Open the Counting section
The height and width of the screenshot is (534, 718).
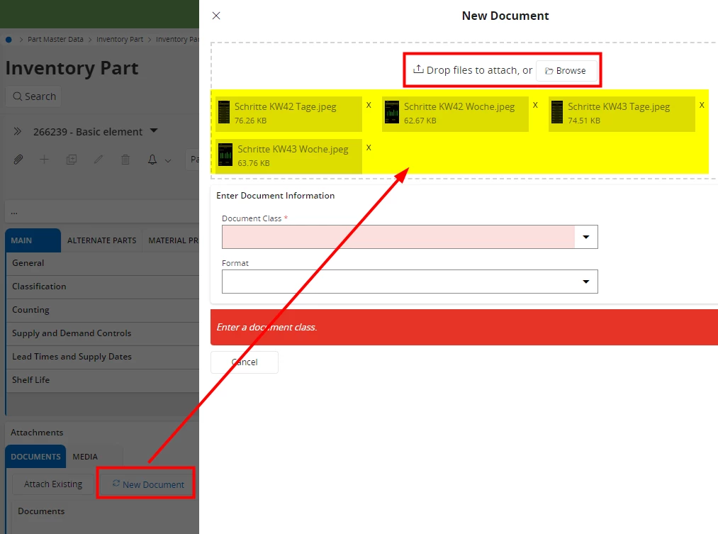(103, 310)
